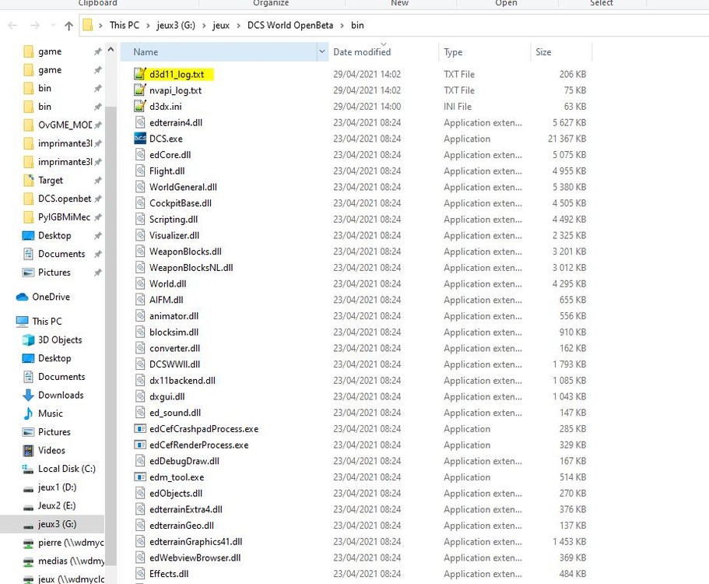Select file 'WorldGeneral.dll'

point(183,187)
